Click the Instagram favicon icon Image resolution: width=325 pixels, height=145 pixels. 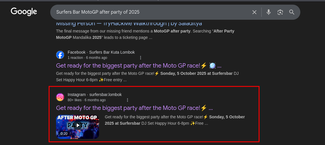(x=60, y=97)
